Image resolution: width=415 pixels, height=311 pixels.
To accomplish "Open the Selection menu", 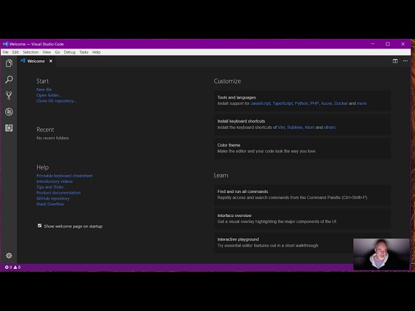I will pos(30,52).
